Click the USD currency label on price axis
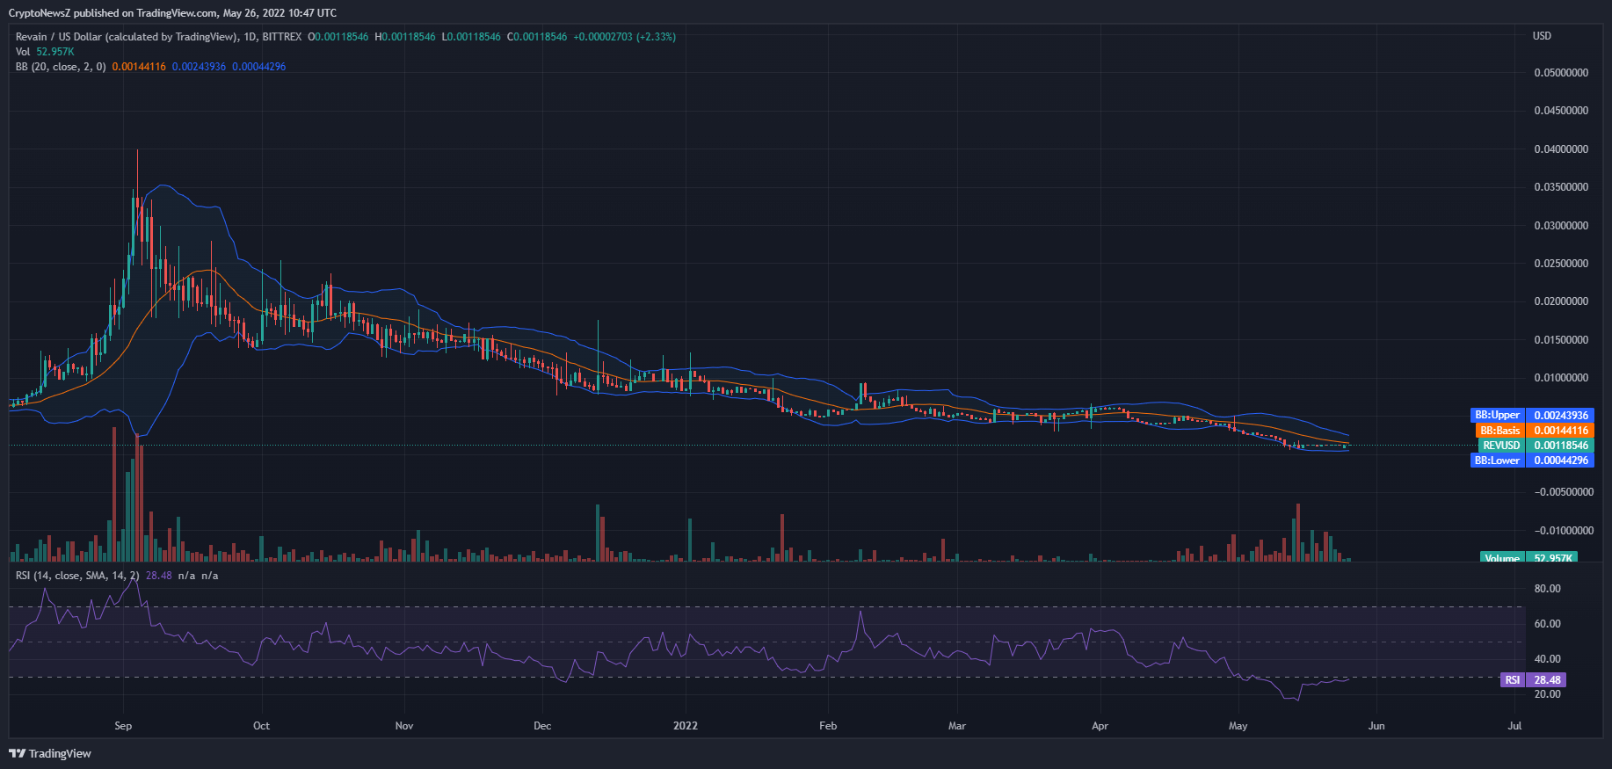1612x769 pixels. [1542, 36]
